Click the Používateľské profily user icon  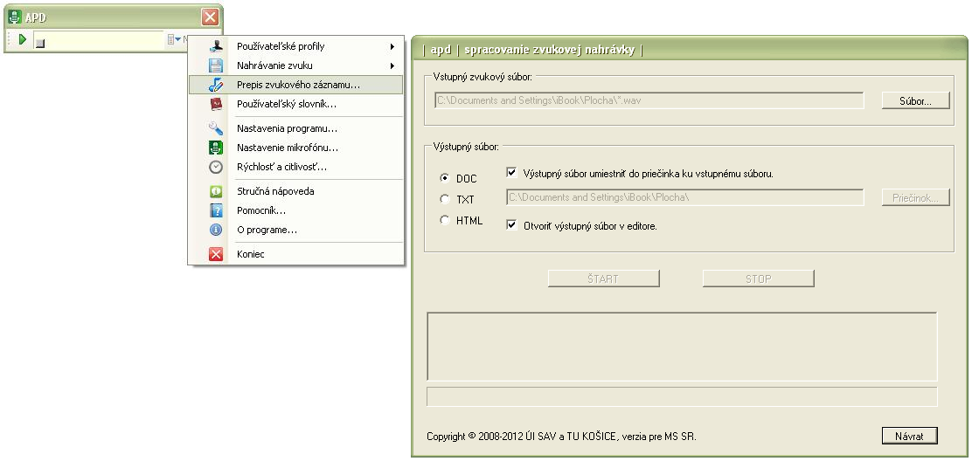pyautogui.click(x=216, y=46)
